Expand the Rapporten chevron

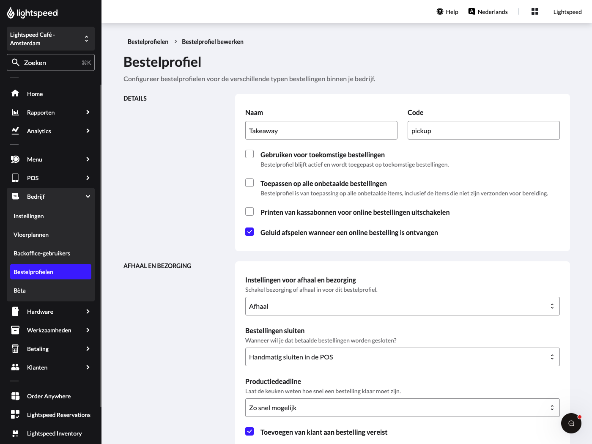pos(88,112)
